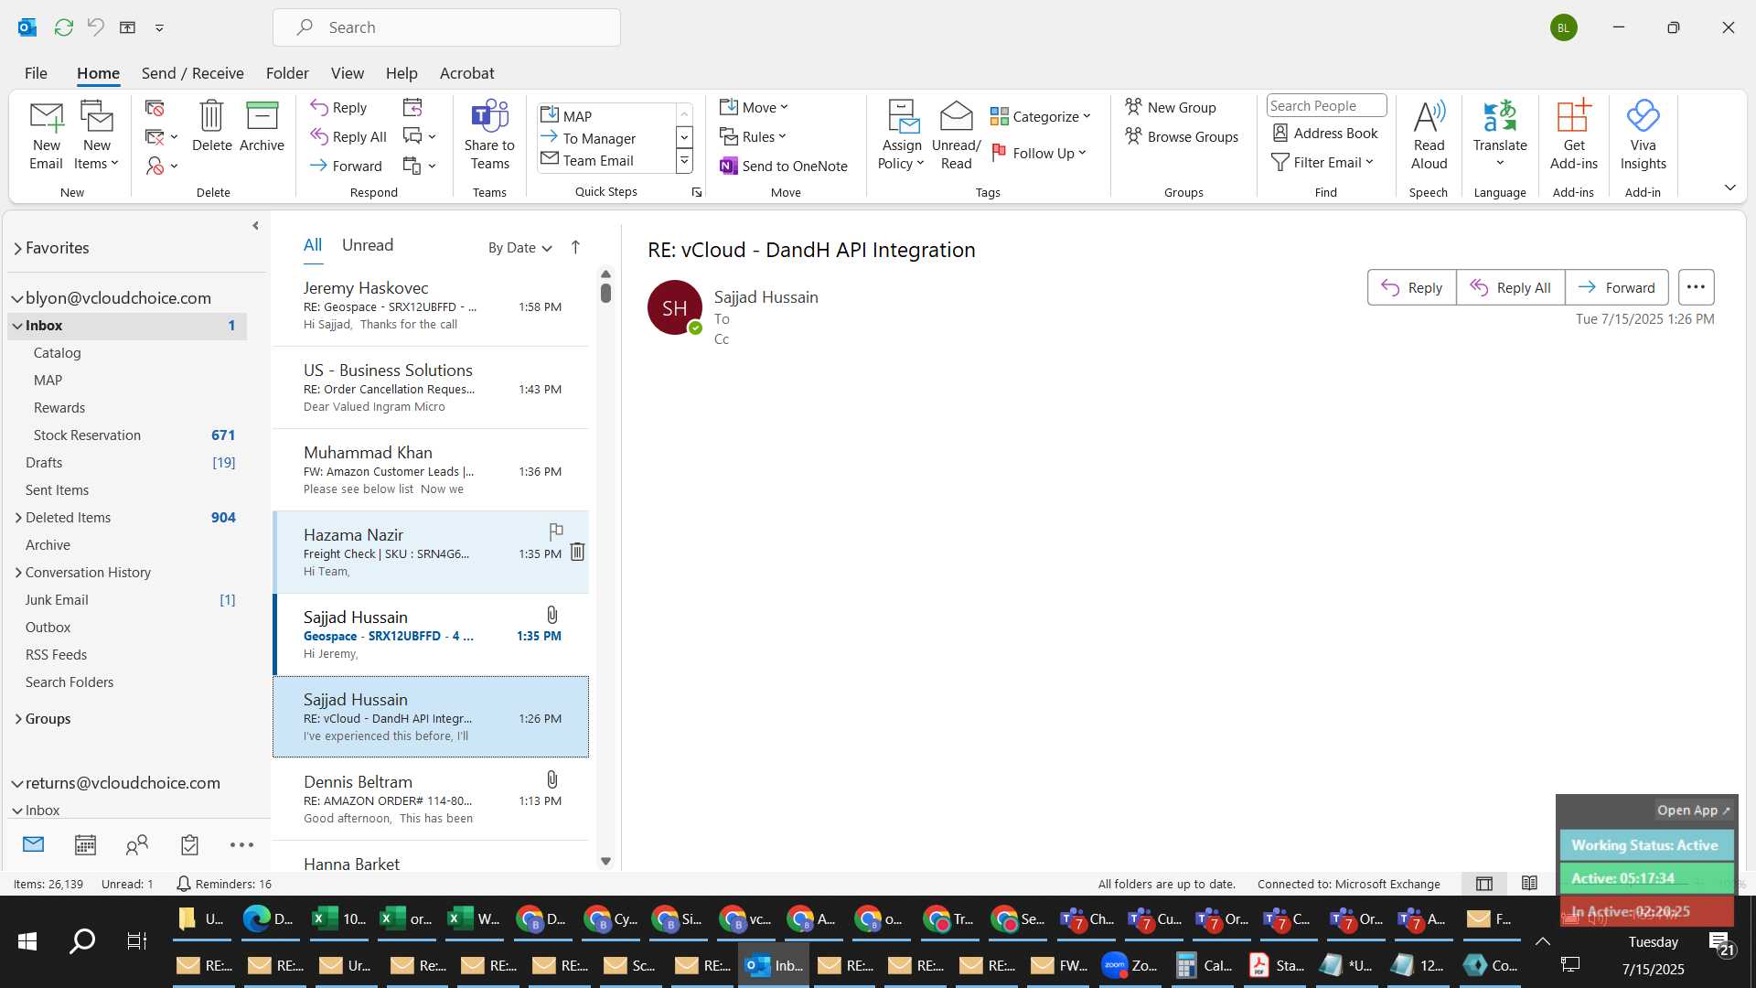Click New Group
The image size is (1756, 988).
[x=1171, y=108]
